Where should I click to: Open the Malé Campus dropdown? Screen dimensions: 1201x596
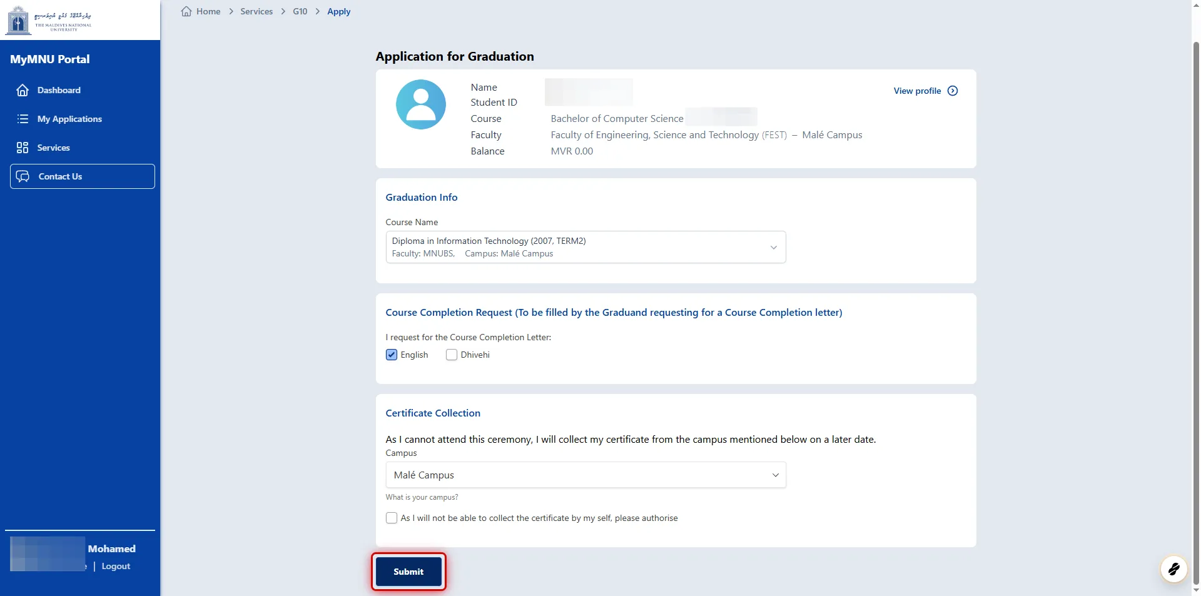585,475
